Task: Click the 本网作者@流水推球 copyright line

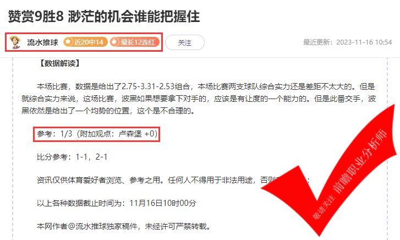Action: coord(124,226)
